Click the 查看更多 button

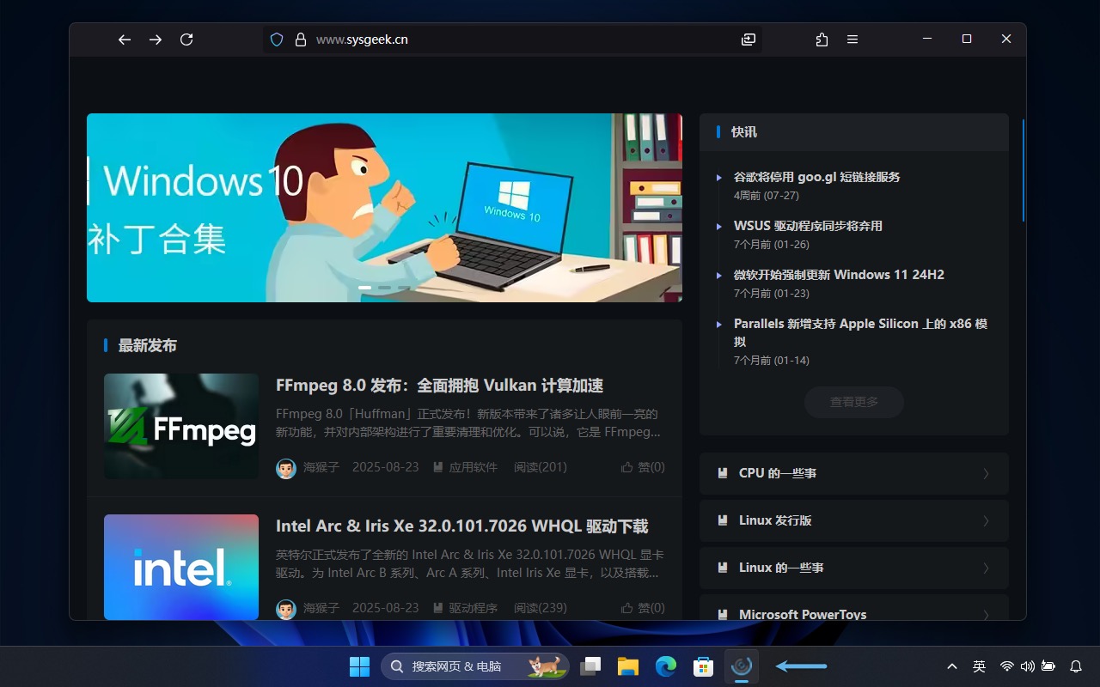click(x=854, y=402)
